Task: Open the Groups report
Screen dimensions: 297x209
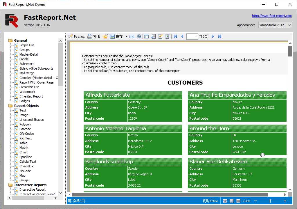Action: [x=24, y=50]
